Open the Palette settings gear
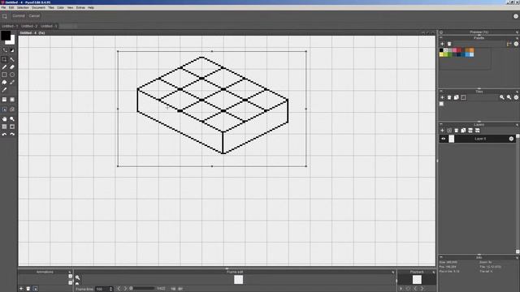The height and width of the screenshot is (292, 520). click(x=516, y=44)
